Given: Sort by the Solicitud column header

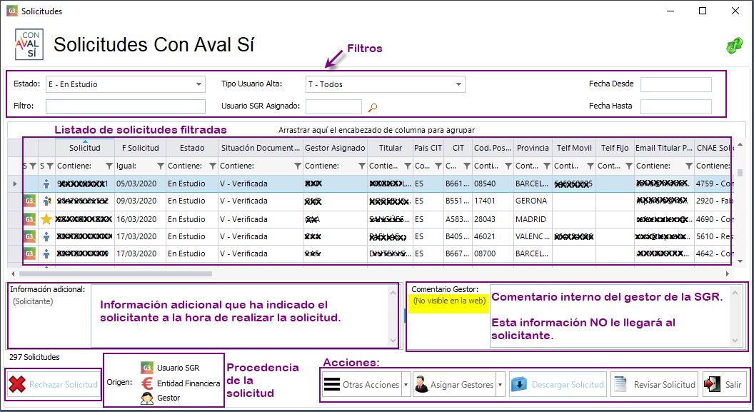Looking at the screenshot, I should (x=85, y=148).
